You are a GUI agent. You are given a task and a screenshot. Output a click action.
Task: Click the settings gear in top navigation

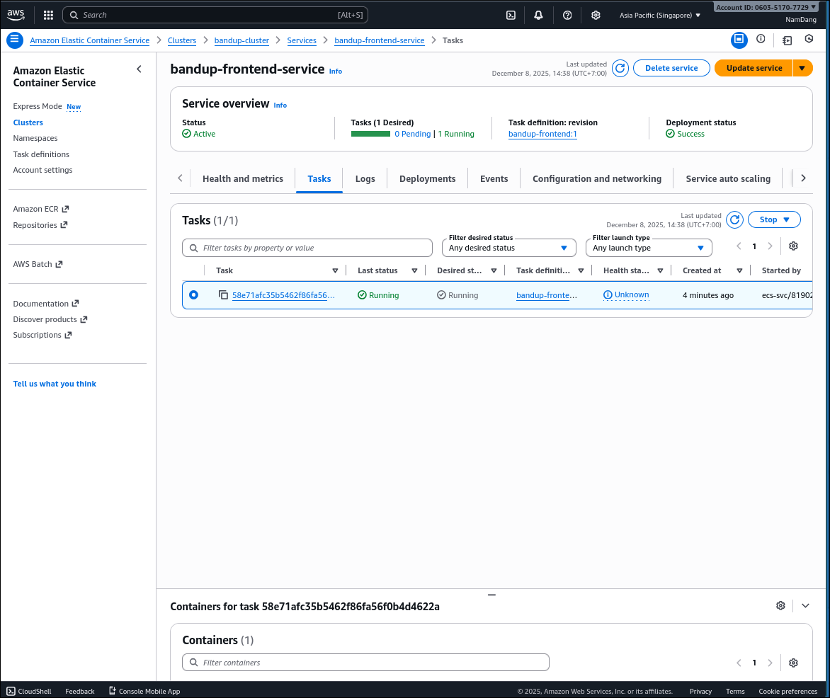(x=596, y=15)
